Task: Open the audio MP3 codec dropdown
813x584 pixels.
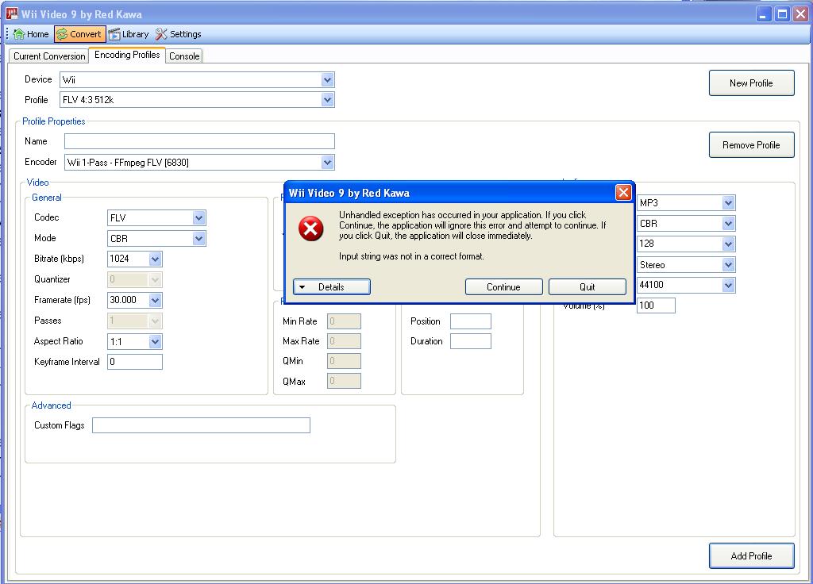Action: (729, 203)
